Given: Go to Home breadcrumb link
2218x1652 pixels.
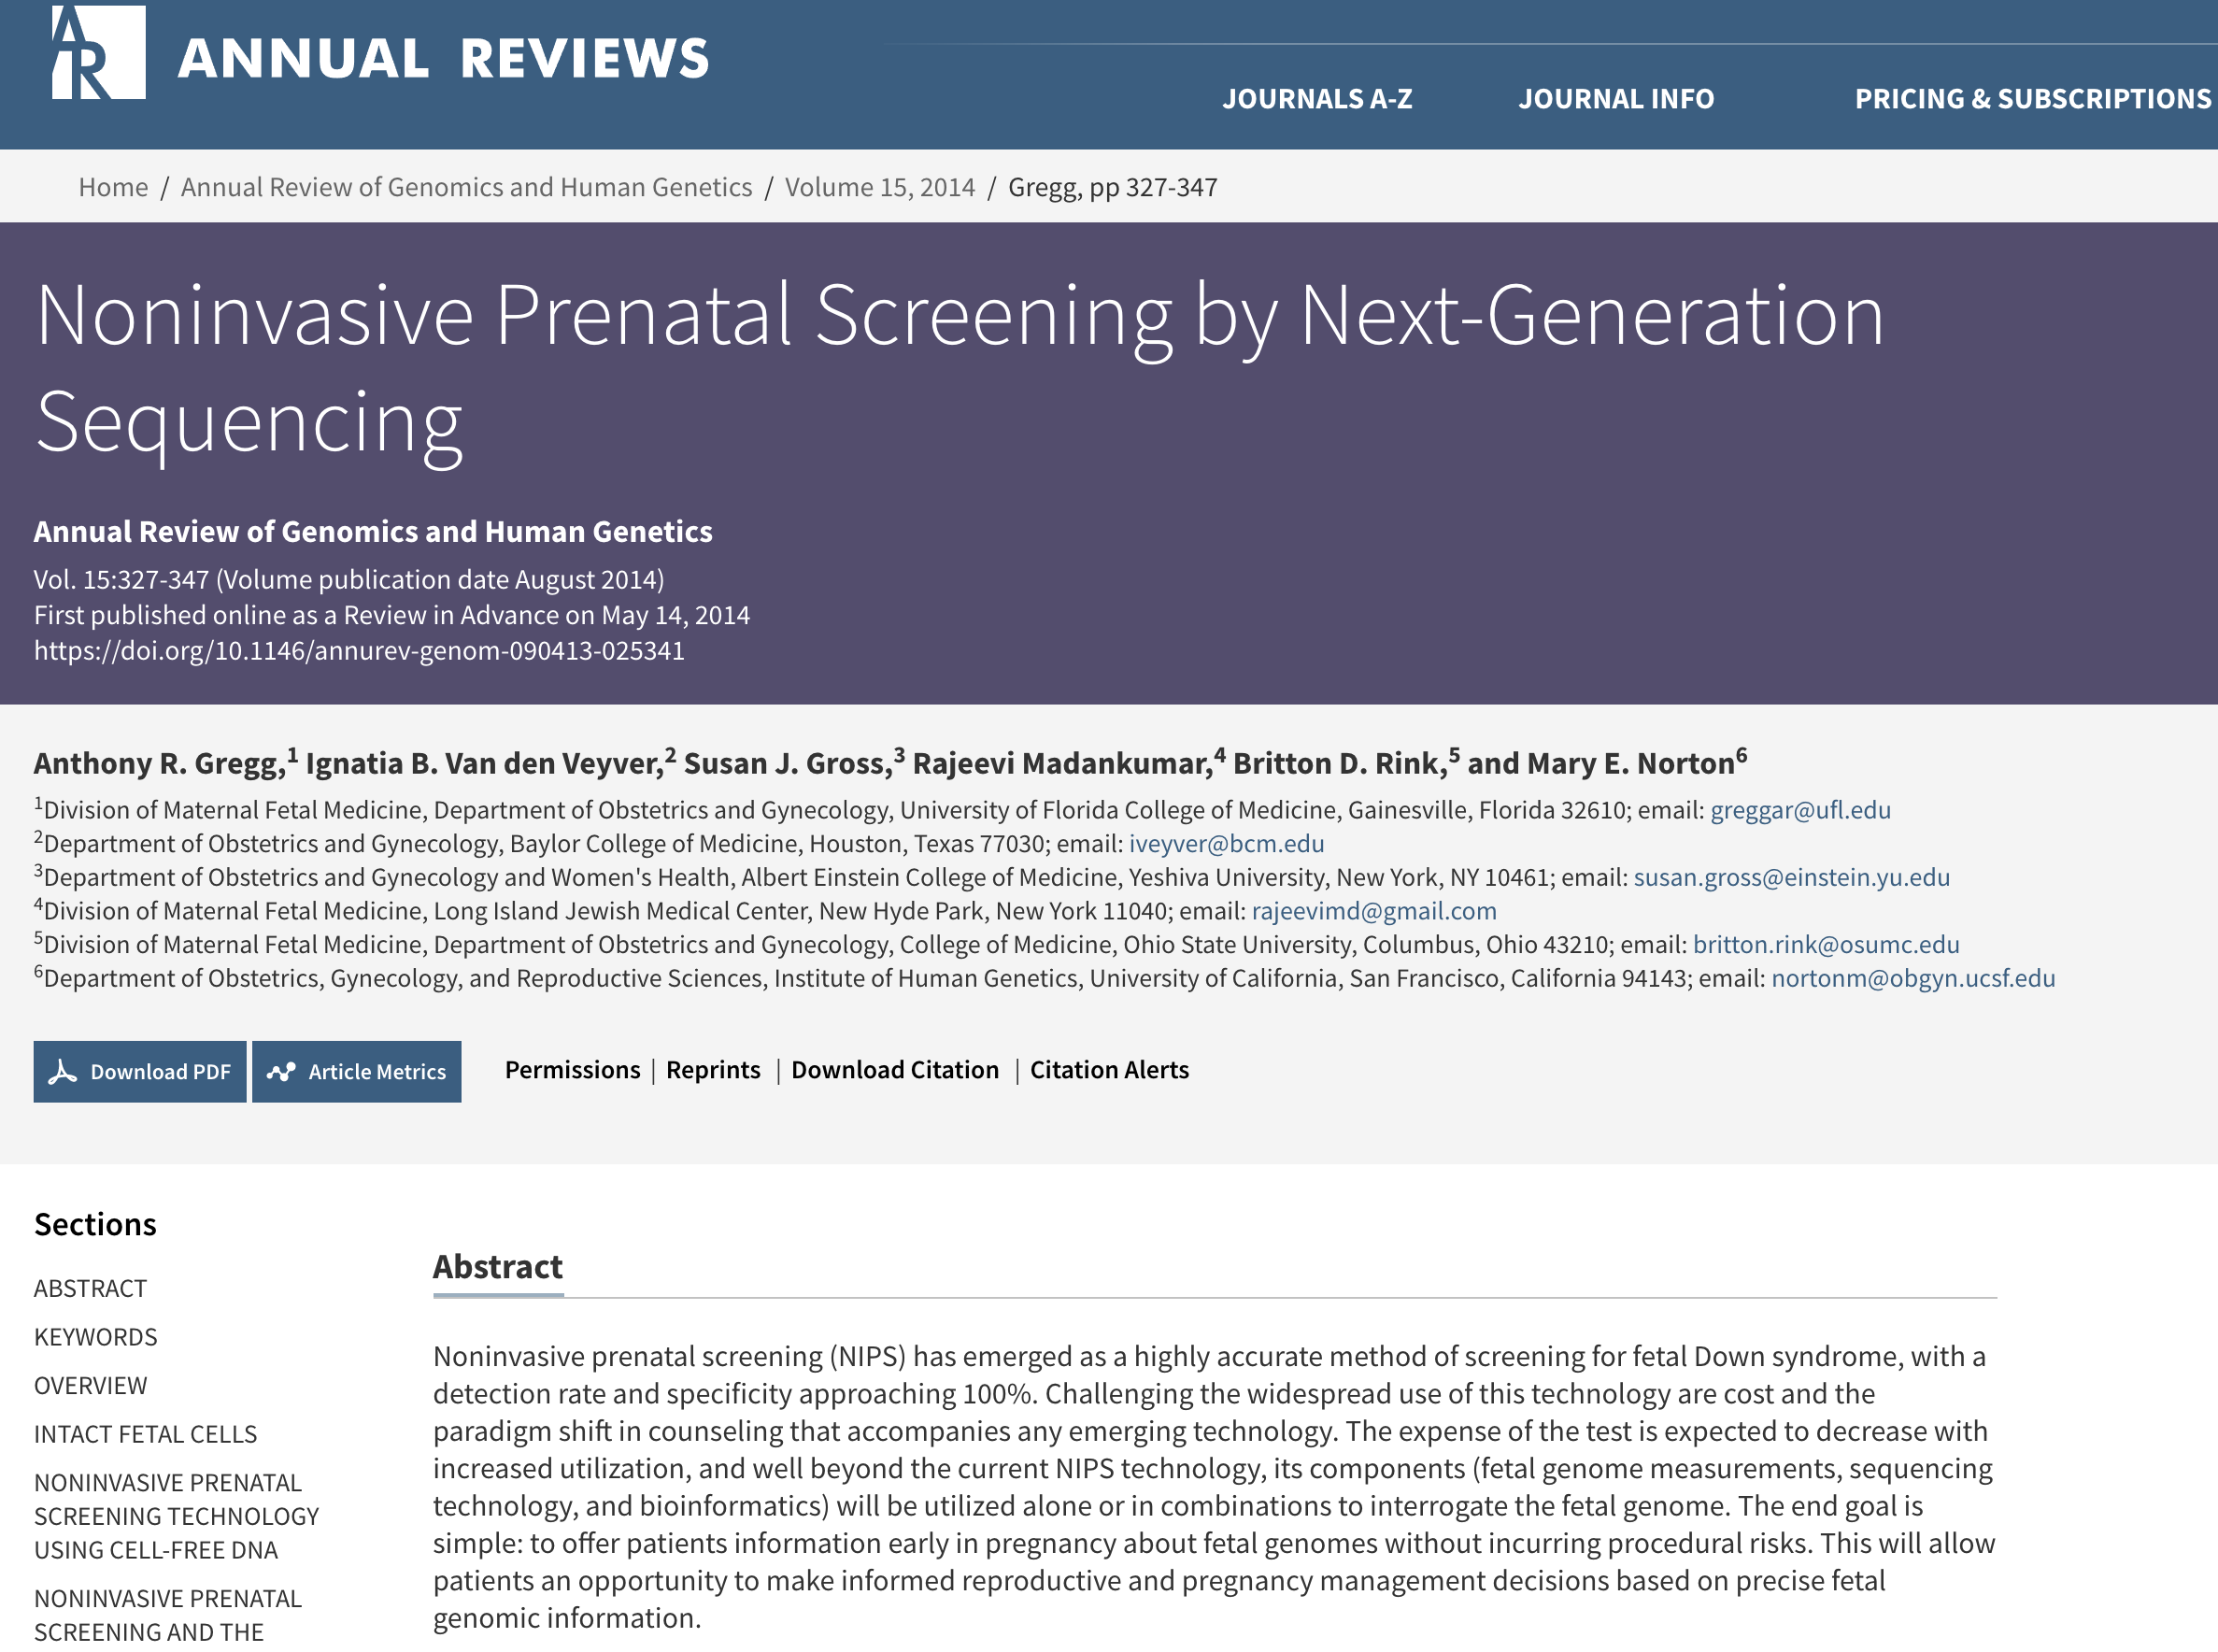Looking at the screenshot, I should click(x=113, y=187).
